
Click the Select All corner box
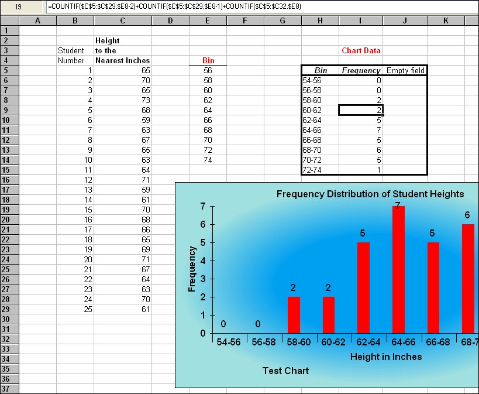pyautogui.click(x=9, y=21)
